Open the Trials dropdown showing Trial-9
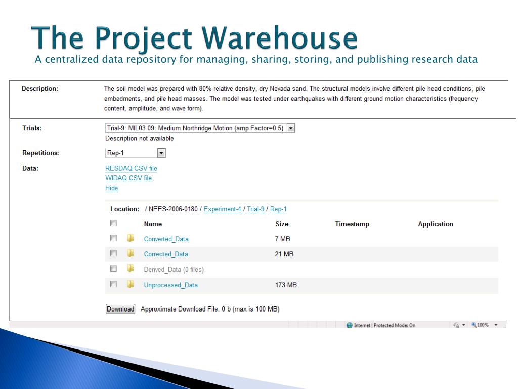This screenshot has width=518, height=389. pyautogui.click(x=200, y=128)
